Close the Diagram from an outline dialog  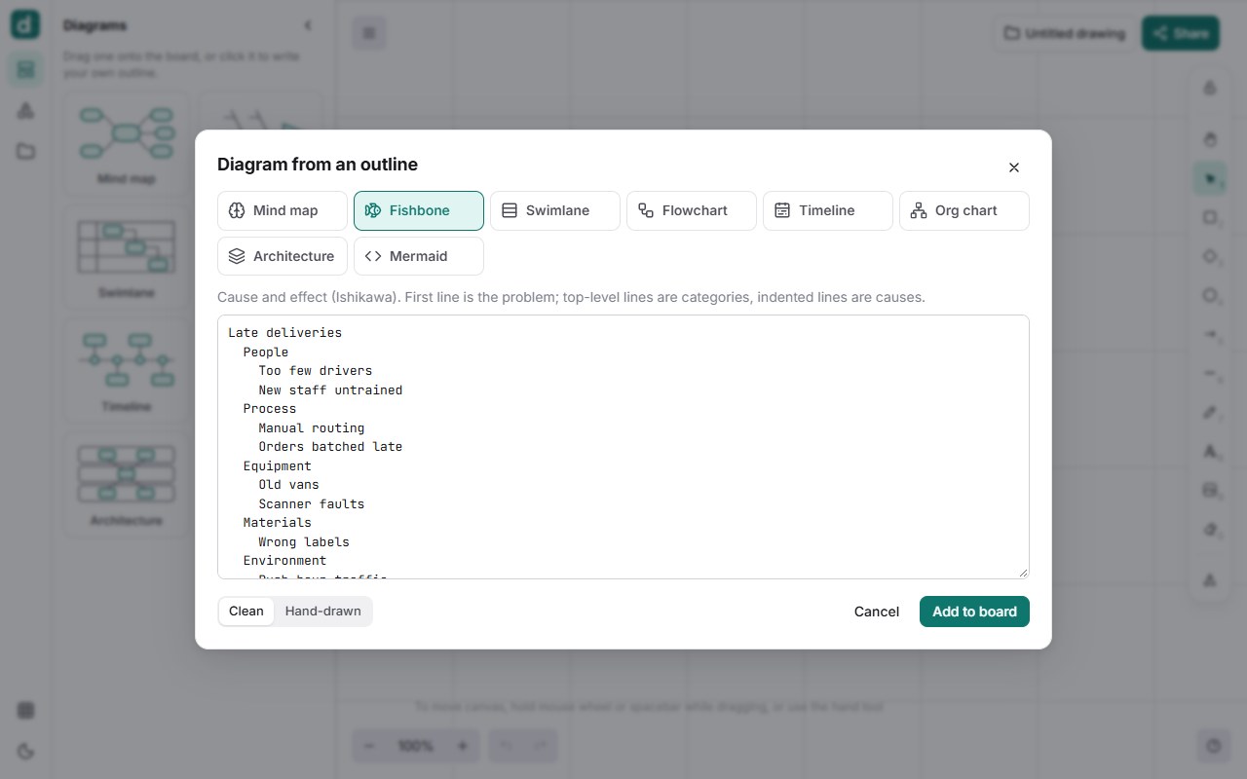[1014, 167]
